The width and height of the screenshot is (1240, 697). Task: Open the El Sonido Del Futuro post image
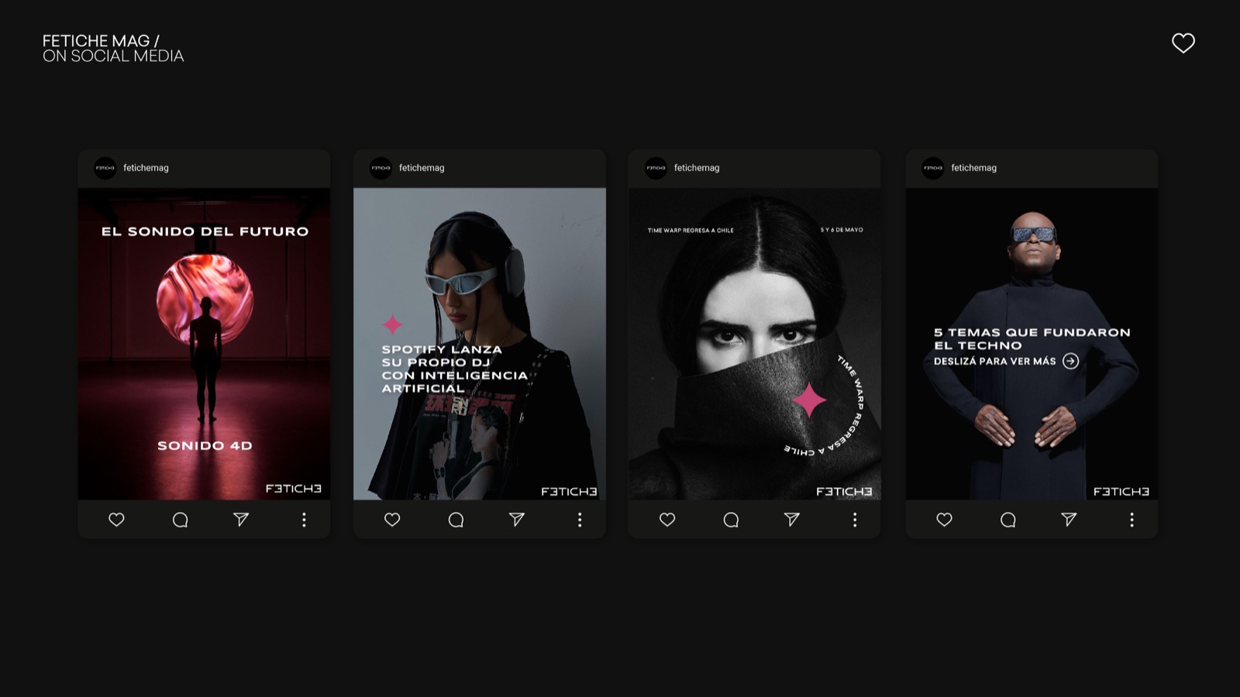pos(204,344)
